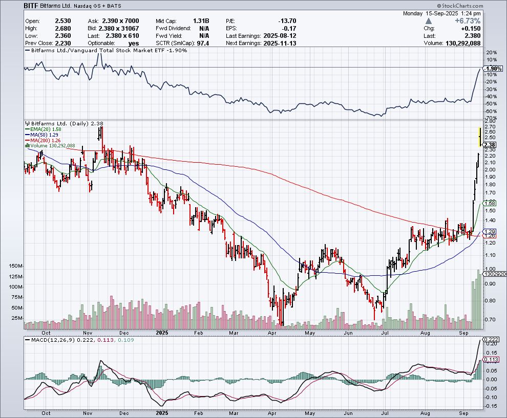
Task: Select the Ask value 2.390 x 7000
Action: point(121,21)
